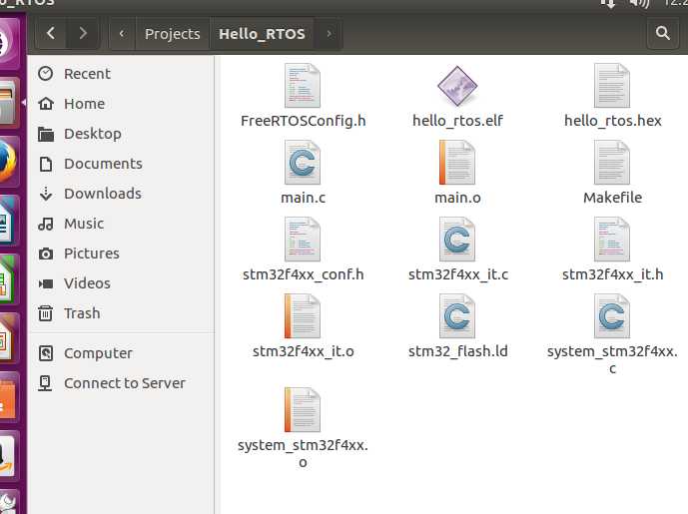
Task: Select the hello_rtos.elf executable icon
Action: click(457, 87)
